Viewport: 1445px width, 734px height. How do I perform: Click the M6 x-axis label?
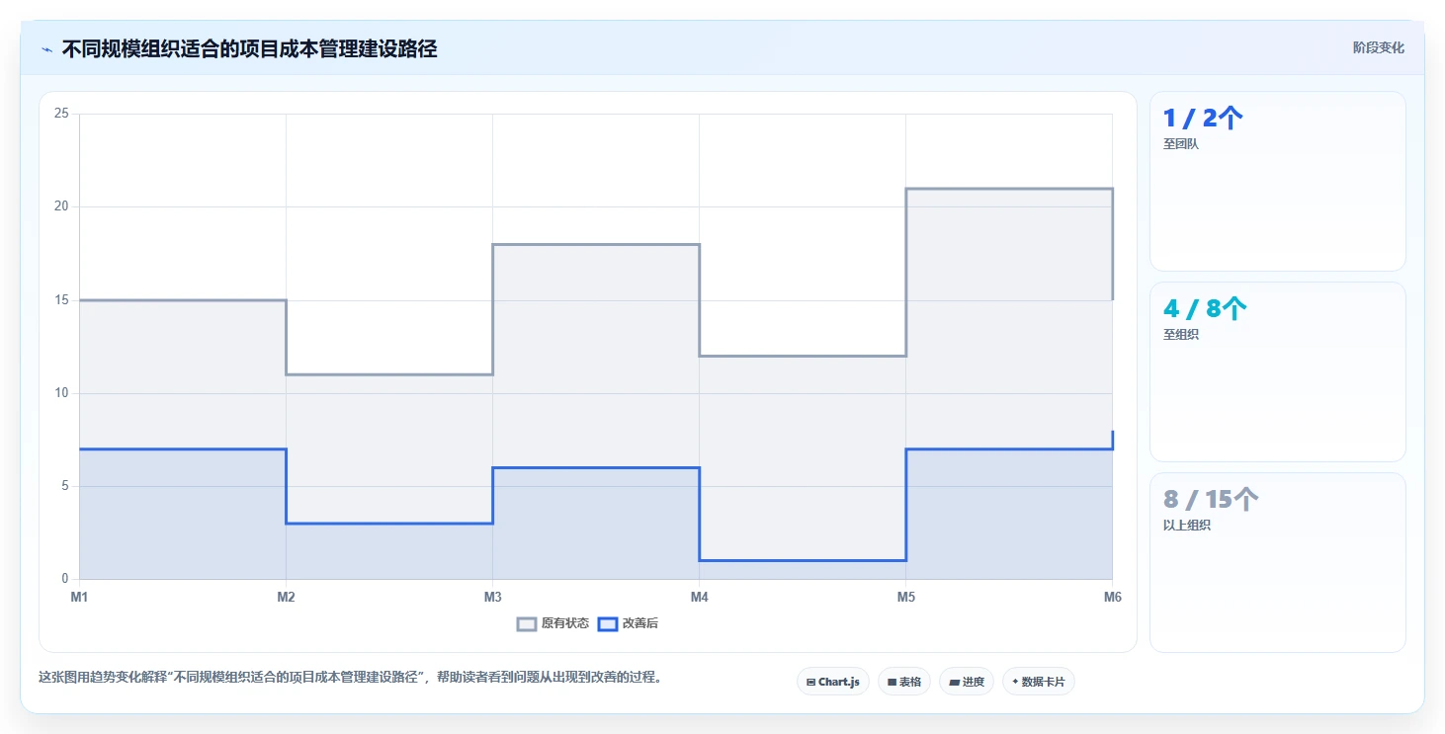[x=1112, y=597]
